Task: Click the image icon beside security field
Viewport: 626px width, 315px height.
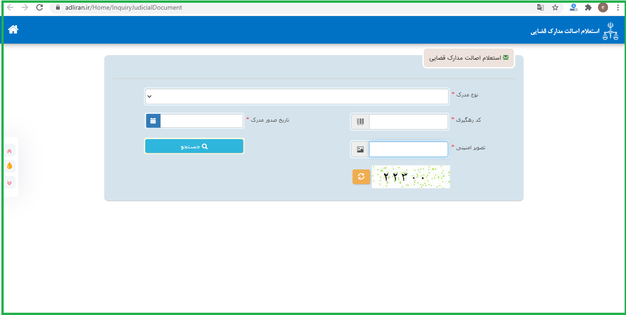Action: point(360,149)
